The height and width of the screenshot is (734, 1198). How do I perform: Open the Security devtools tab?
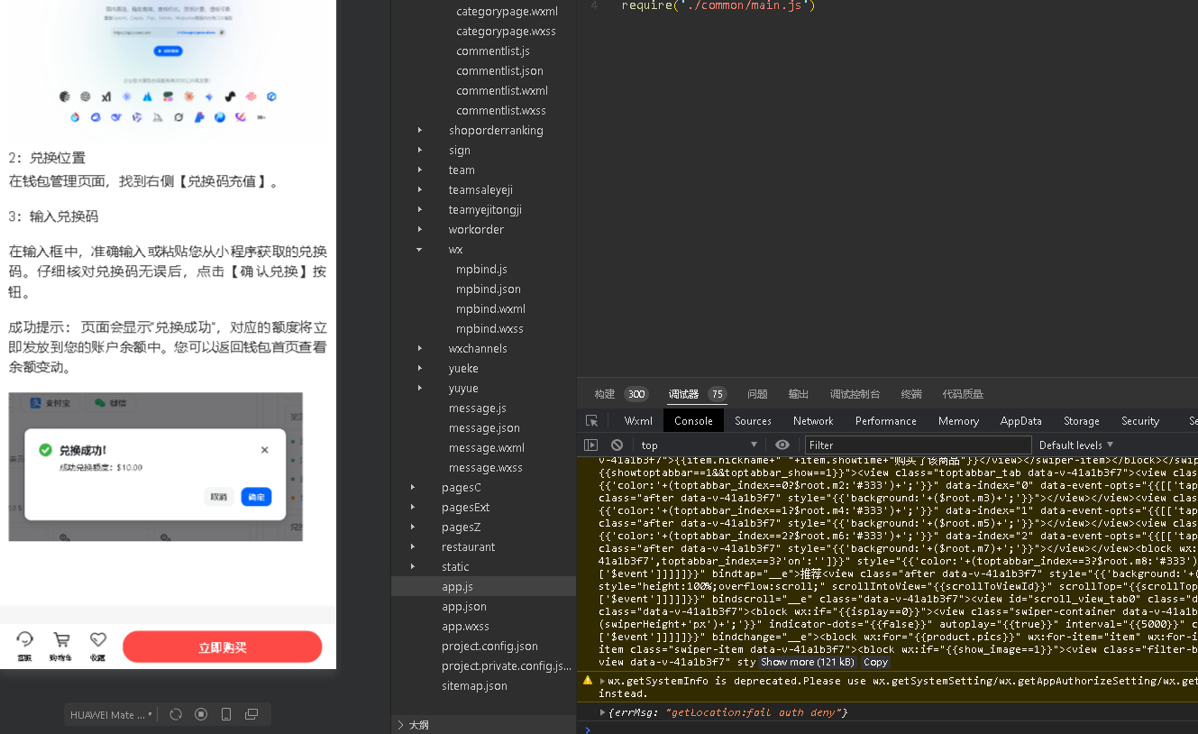tap(1139, 421)
